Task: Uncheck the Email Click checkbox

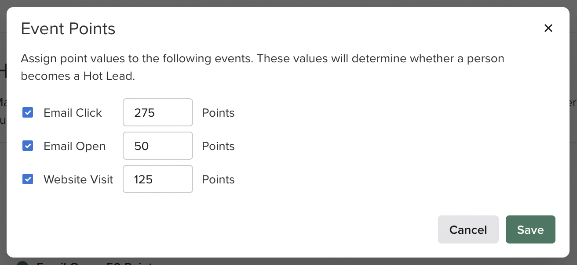Action: [28, 112]
